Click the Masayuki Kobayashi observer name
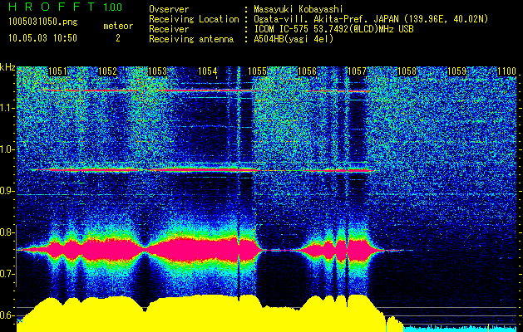Image resolution: width=523 pixels, height=332 pixels. pos(298,9)
